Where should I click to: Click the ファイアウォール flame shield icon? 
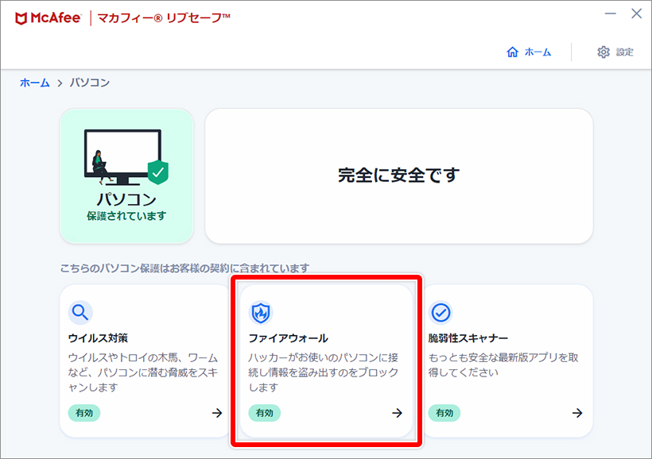pyautogui.click(x=261, y=313)
